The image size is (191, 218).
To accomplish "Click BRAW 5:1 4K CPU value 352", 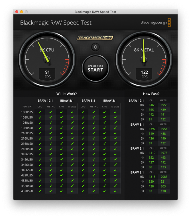I will (151, 158).
